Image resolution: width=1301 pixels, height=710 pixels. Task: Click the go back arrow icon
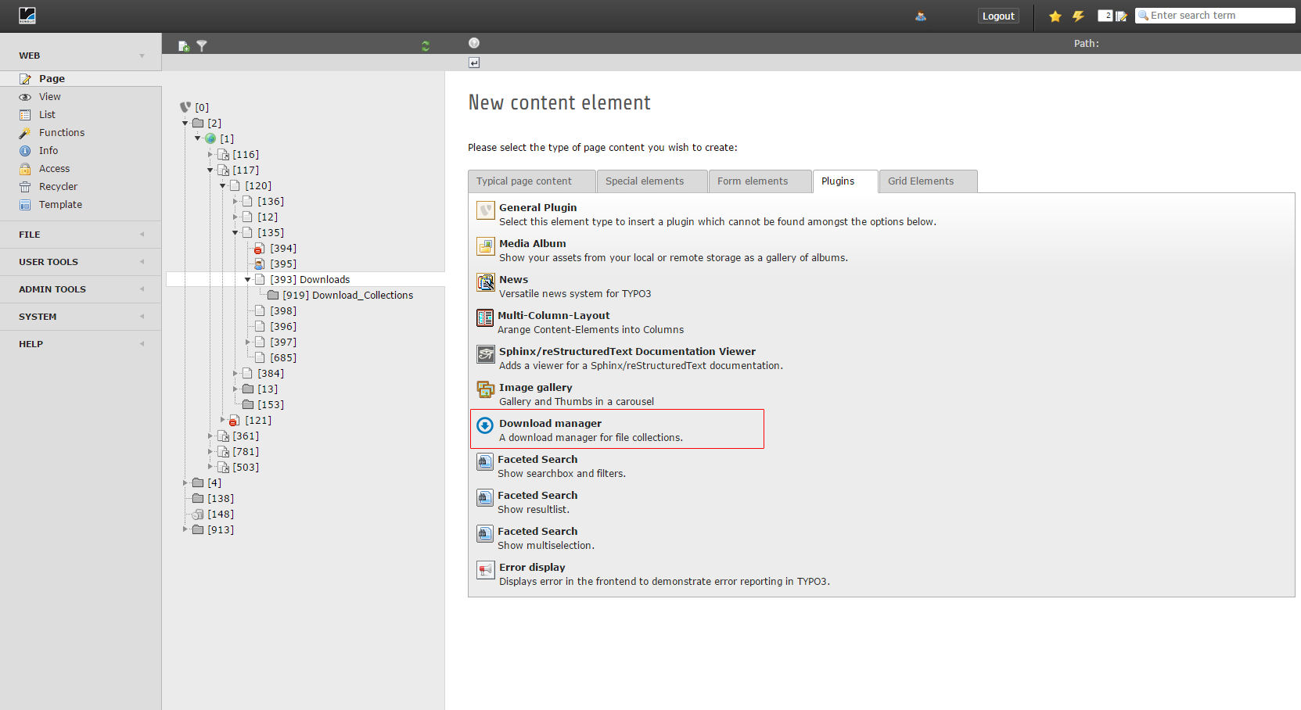pyautogui.click(x=474, y=63)
